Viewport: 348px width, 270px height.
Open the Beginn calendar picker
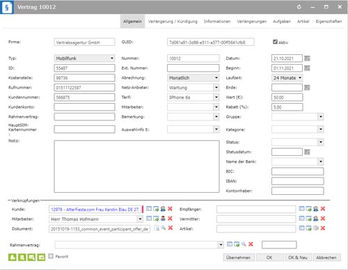point(307,68)
